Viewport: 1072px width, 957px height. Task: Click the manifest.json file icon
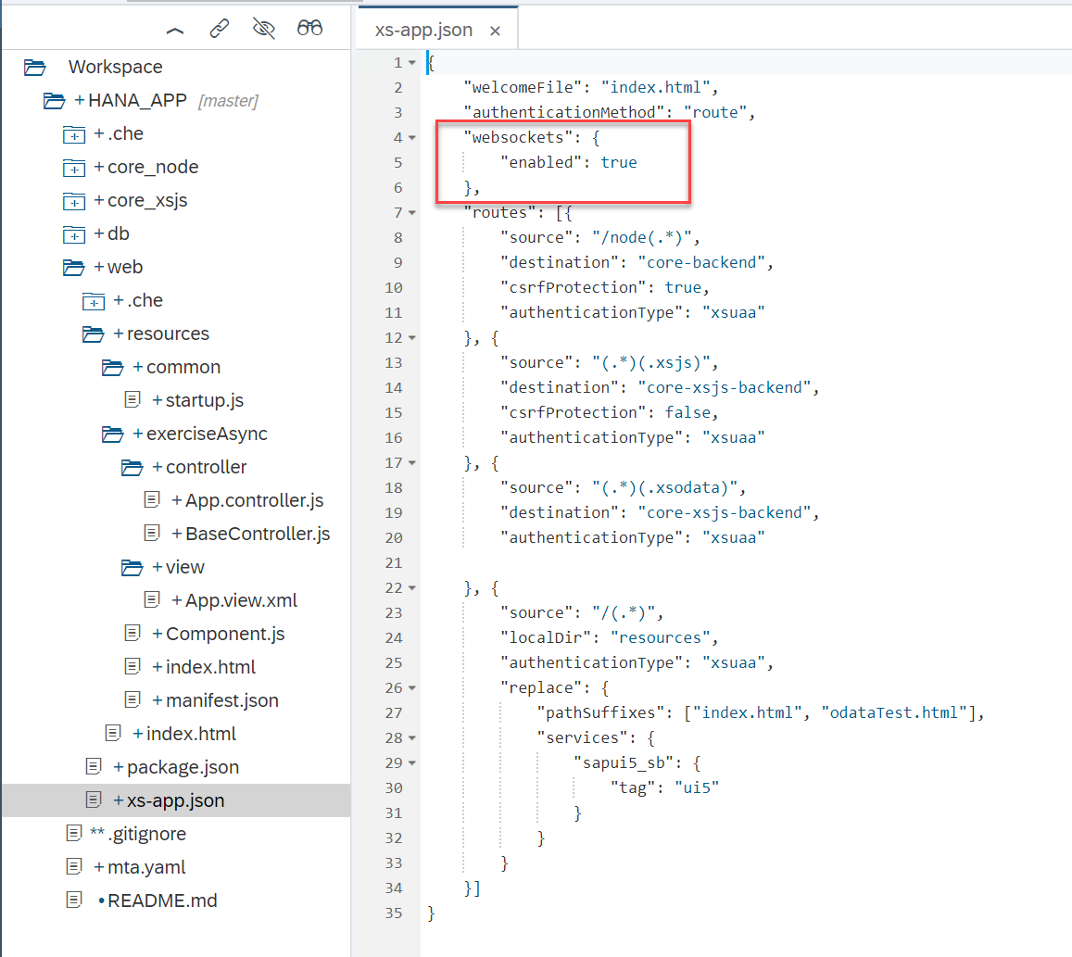(132, 700)
